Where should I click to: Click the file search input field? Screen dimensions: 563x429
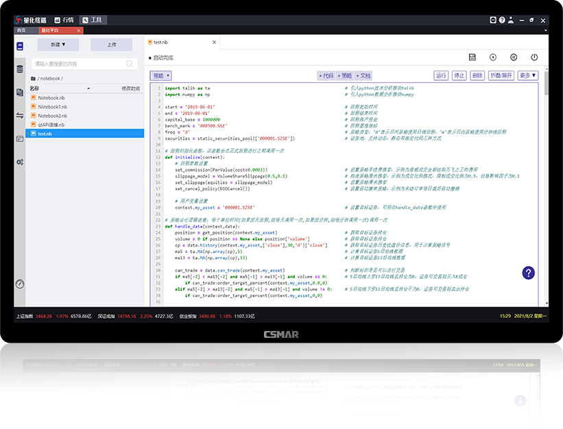pos(85,64)
